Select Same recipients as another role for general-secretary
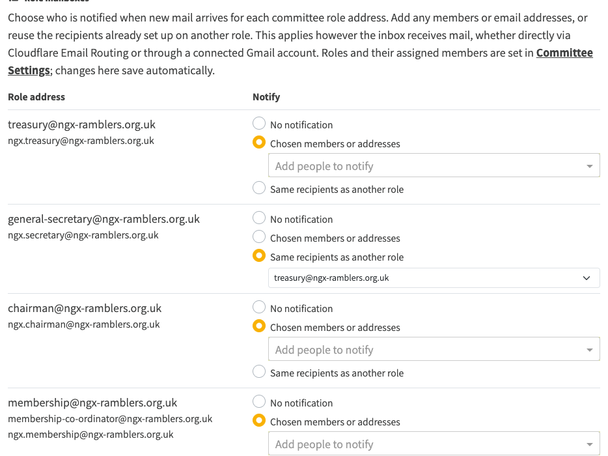The image size is (608, 456). tap(259, 256)
